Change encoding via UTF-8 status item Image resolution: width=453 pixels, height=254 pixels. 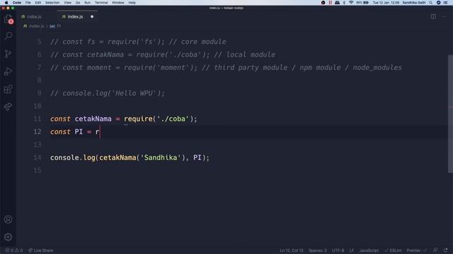[x=338, y=250]
